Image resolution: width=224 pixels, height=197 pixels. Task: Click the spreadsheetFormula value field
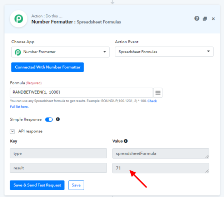161,153
